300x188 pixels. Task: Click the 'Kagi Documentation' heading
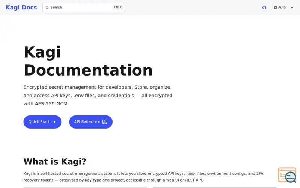coord(88,61)
